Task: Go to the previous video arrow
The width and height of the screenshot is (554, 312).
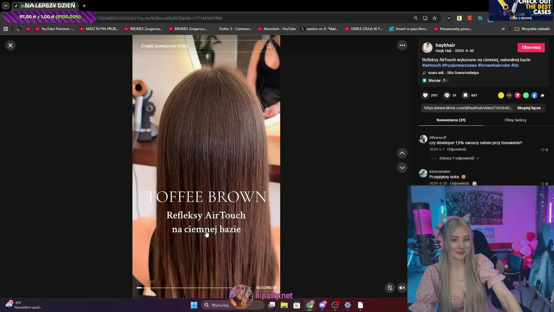Action: pyautogui.click(x=402, y=153)
